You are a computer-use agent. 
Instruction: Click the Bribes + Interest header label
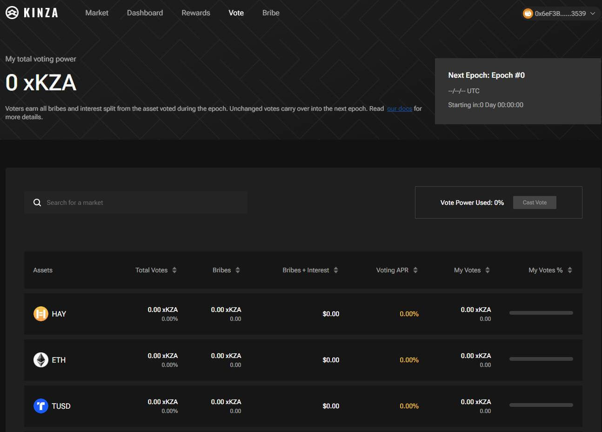(306, 270)
